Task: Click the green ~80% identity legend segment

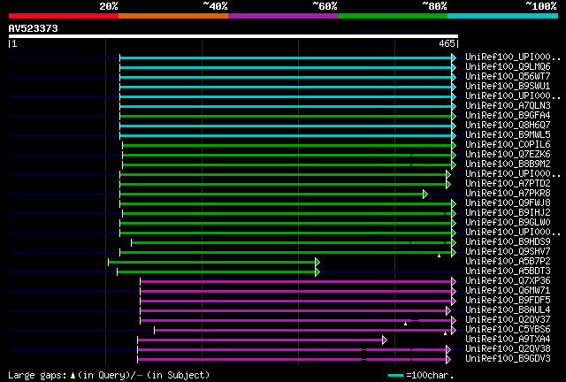Action: [393, 16]
